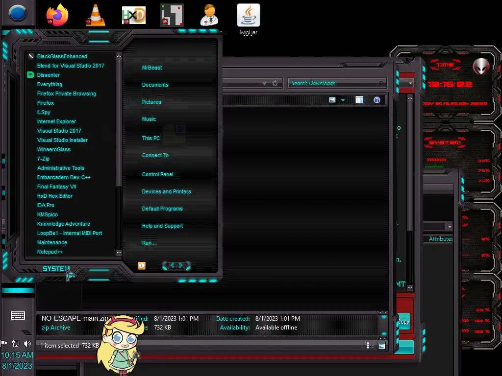Open Devices and Printers
Image resolution: width=502 pixels, height=376 pixels.
[x=167, y=191]
